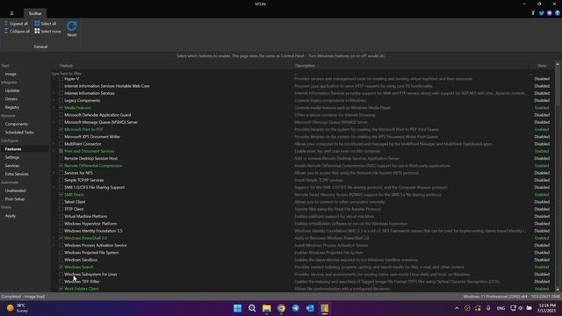Open the Components page in sidebar

pyautogui.click(x=17, y=124)
